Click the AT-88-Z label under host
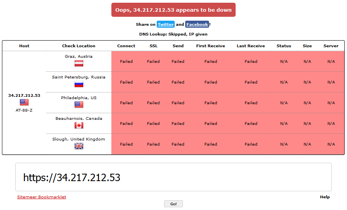Viewport: 347px width, 210px height. point(24,110)
